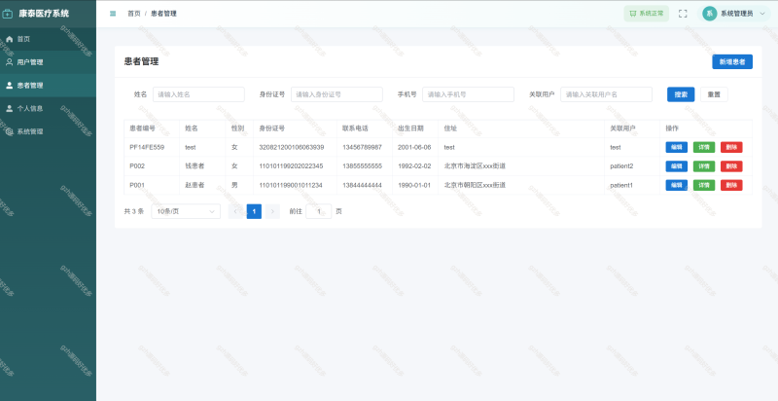This screenshot has height=401, width=778.
Task: Click the 系统管理 gear icon
Action: point(9,131)
